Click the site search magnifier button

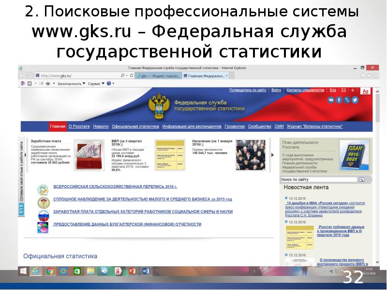[361, 179]
